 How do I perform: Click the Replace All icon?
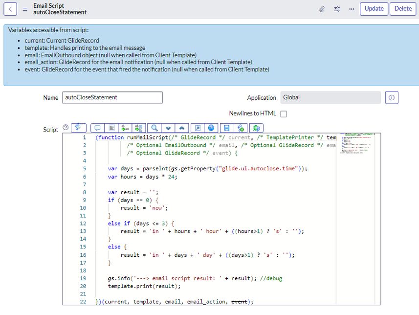(x=139, y=128)
